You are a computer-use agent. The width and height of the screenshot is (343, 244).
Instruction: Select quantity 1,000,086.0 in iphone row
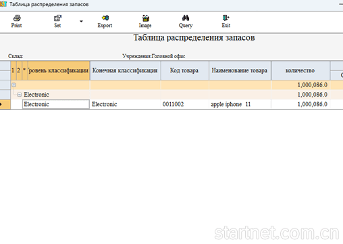pyautogui.click(x=300, y=104)
